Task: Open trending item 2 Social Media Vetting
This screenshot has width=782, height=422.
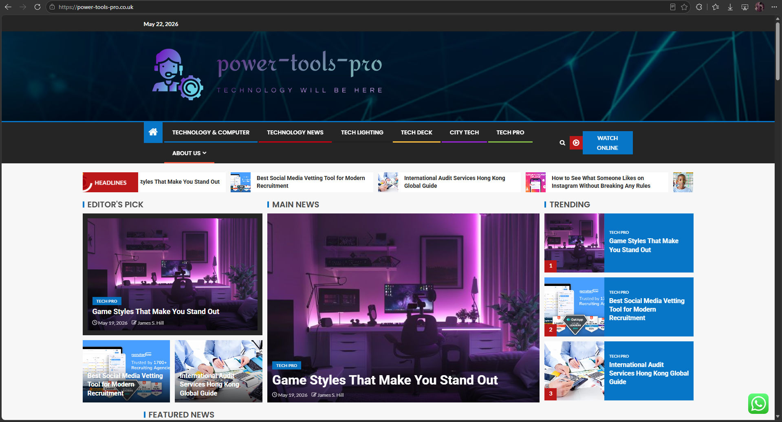Action: click(619, 307)
